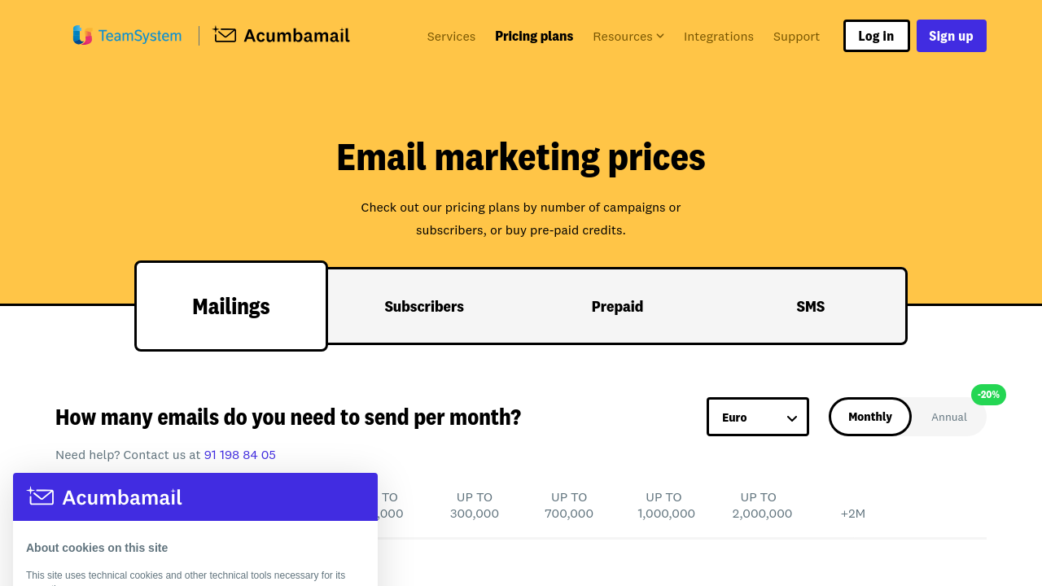Click the -20% discount badge
The image size is (1042, 586).
[x=987, y=395]
